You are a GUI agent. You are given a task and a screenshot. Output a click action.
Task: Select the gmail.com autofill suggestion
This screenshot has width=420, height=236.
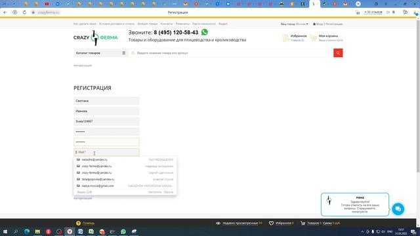[125, 186]
